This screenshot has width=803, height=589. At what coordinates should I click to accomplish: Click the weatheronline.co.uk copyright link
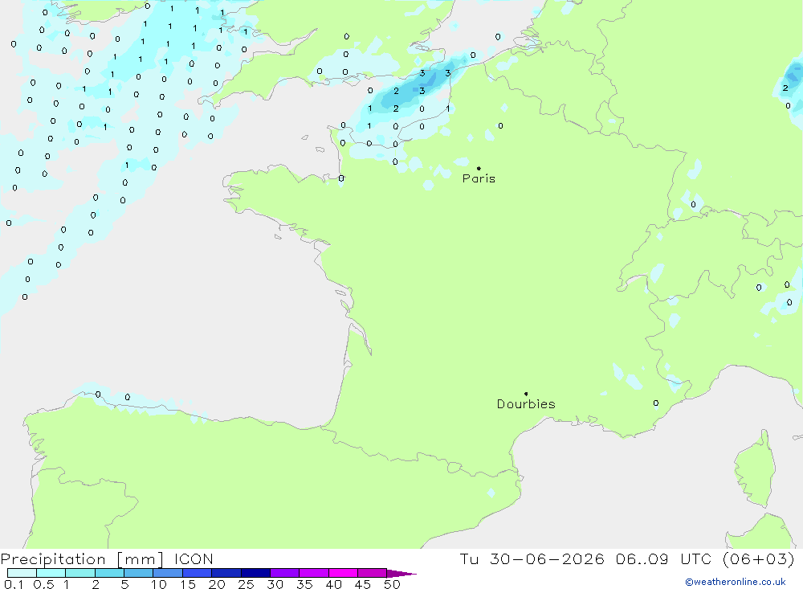[736, 582]
